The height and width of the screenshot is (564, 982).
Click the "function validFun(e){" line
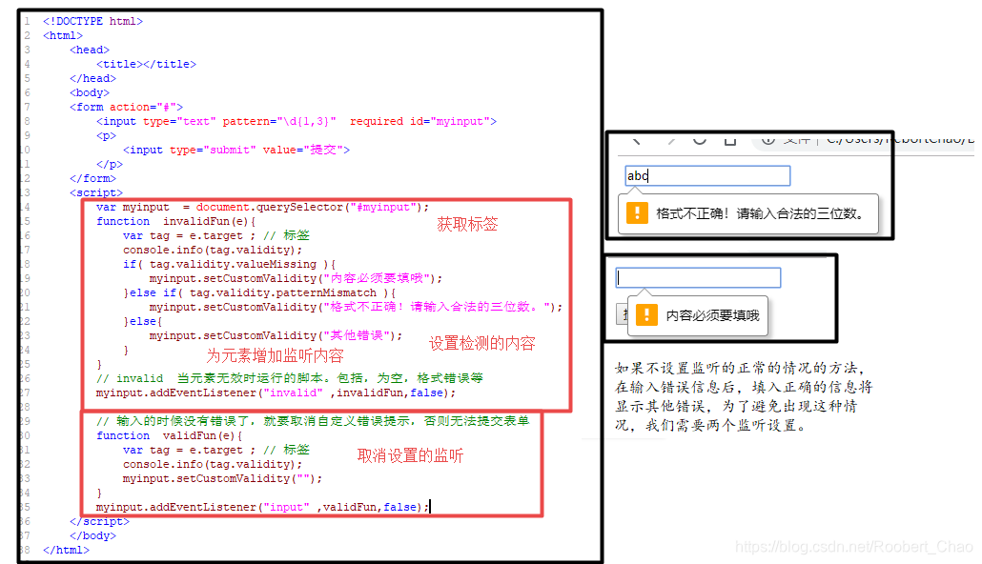pos(169,435)
